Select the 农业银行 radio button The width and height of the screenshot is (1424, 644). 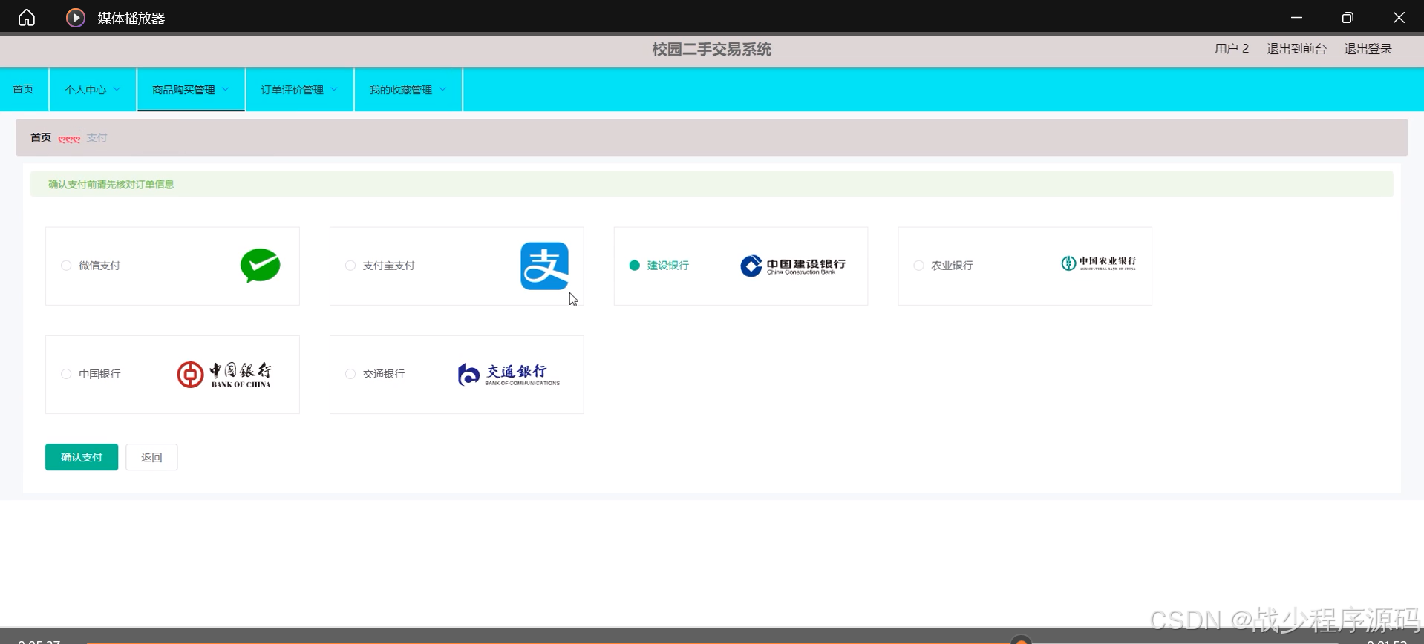pyautogui.click(x=919, y=266)
